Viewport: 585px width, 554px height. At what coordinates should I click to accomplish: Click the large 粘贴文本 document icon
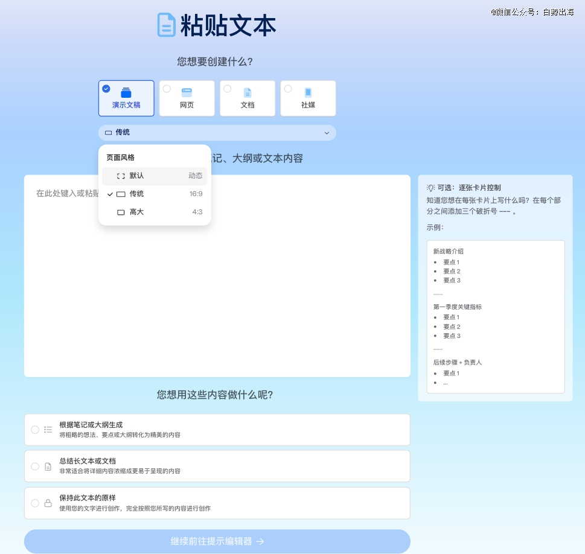click(x=166, y=25)
